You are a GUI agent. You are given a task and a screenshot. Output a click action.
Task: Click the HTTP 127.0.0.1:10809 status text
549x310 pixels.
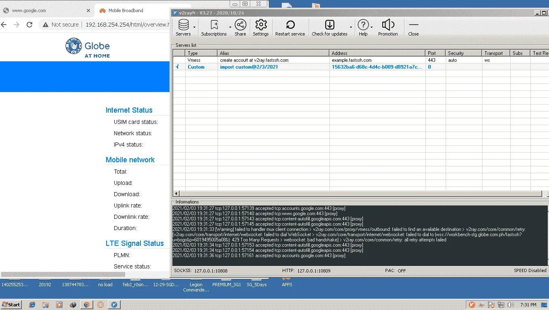[x=306, y=270]
